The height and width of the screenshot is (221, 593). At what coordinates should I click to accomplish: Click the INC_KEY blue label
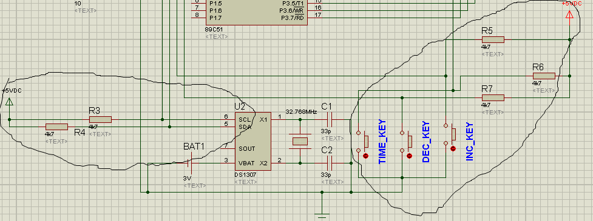coord(470,142)
